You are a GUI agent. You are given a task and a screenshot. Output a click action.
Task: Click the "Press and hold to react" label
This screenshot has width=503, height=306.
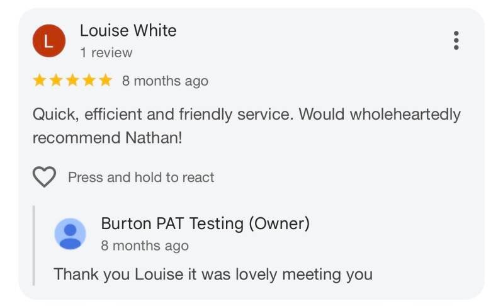pos(141,178)
